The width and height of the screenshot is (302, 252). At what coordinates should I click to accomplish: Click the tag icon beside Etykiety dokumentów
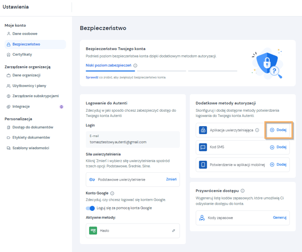(x=8, y=138)
